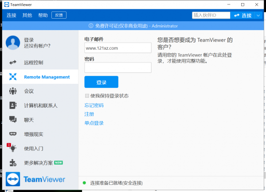Click the 反馈 feedback button
The width and height of the screenshot is (266, 192).
59,15
